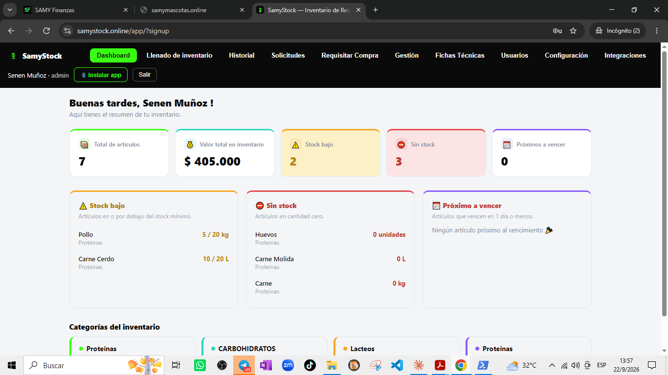
Task: Open File Explorer from the taskbar
Action: (x=332, y=365)
